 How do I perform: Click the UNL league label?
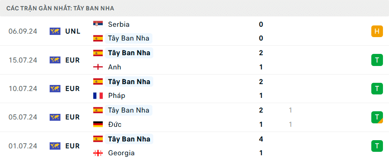coord(73,31)
